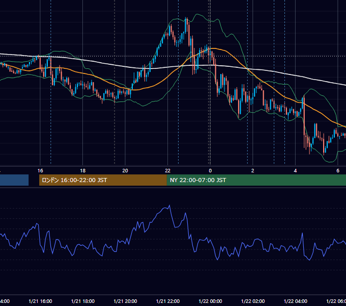
Task: Click the 1/21 20:00 date label
Action: [x=125, y=301]
